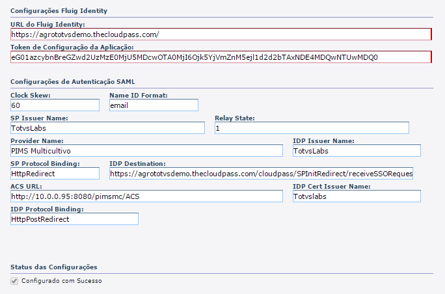Click the IDP Destination URL field
The image size is (445, 294).
(261, 174)
